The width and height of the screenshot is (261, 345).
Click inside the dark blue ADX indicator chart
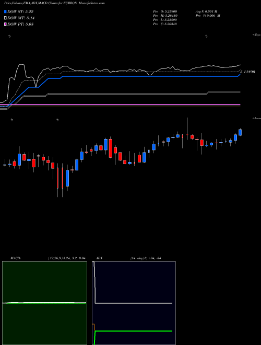click(134, 303)
